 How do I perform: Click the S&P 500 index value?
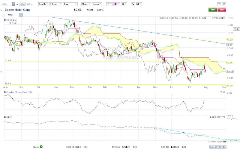point(175,147)
